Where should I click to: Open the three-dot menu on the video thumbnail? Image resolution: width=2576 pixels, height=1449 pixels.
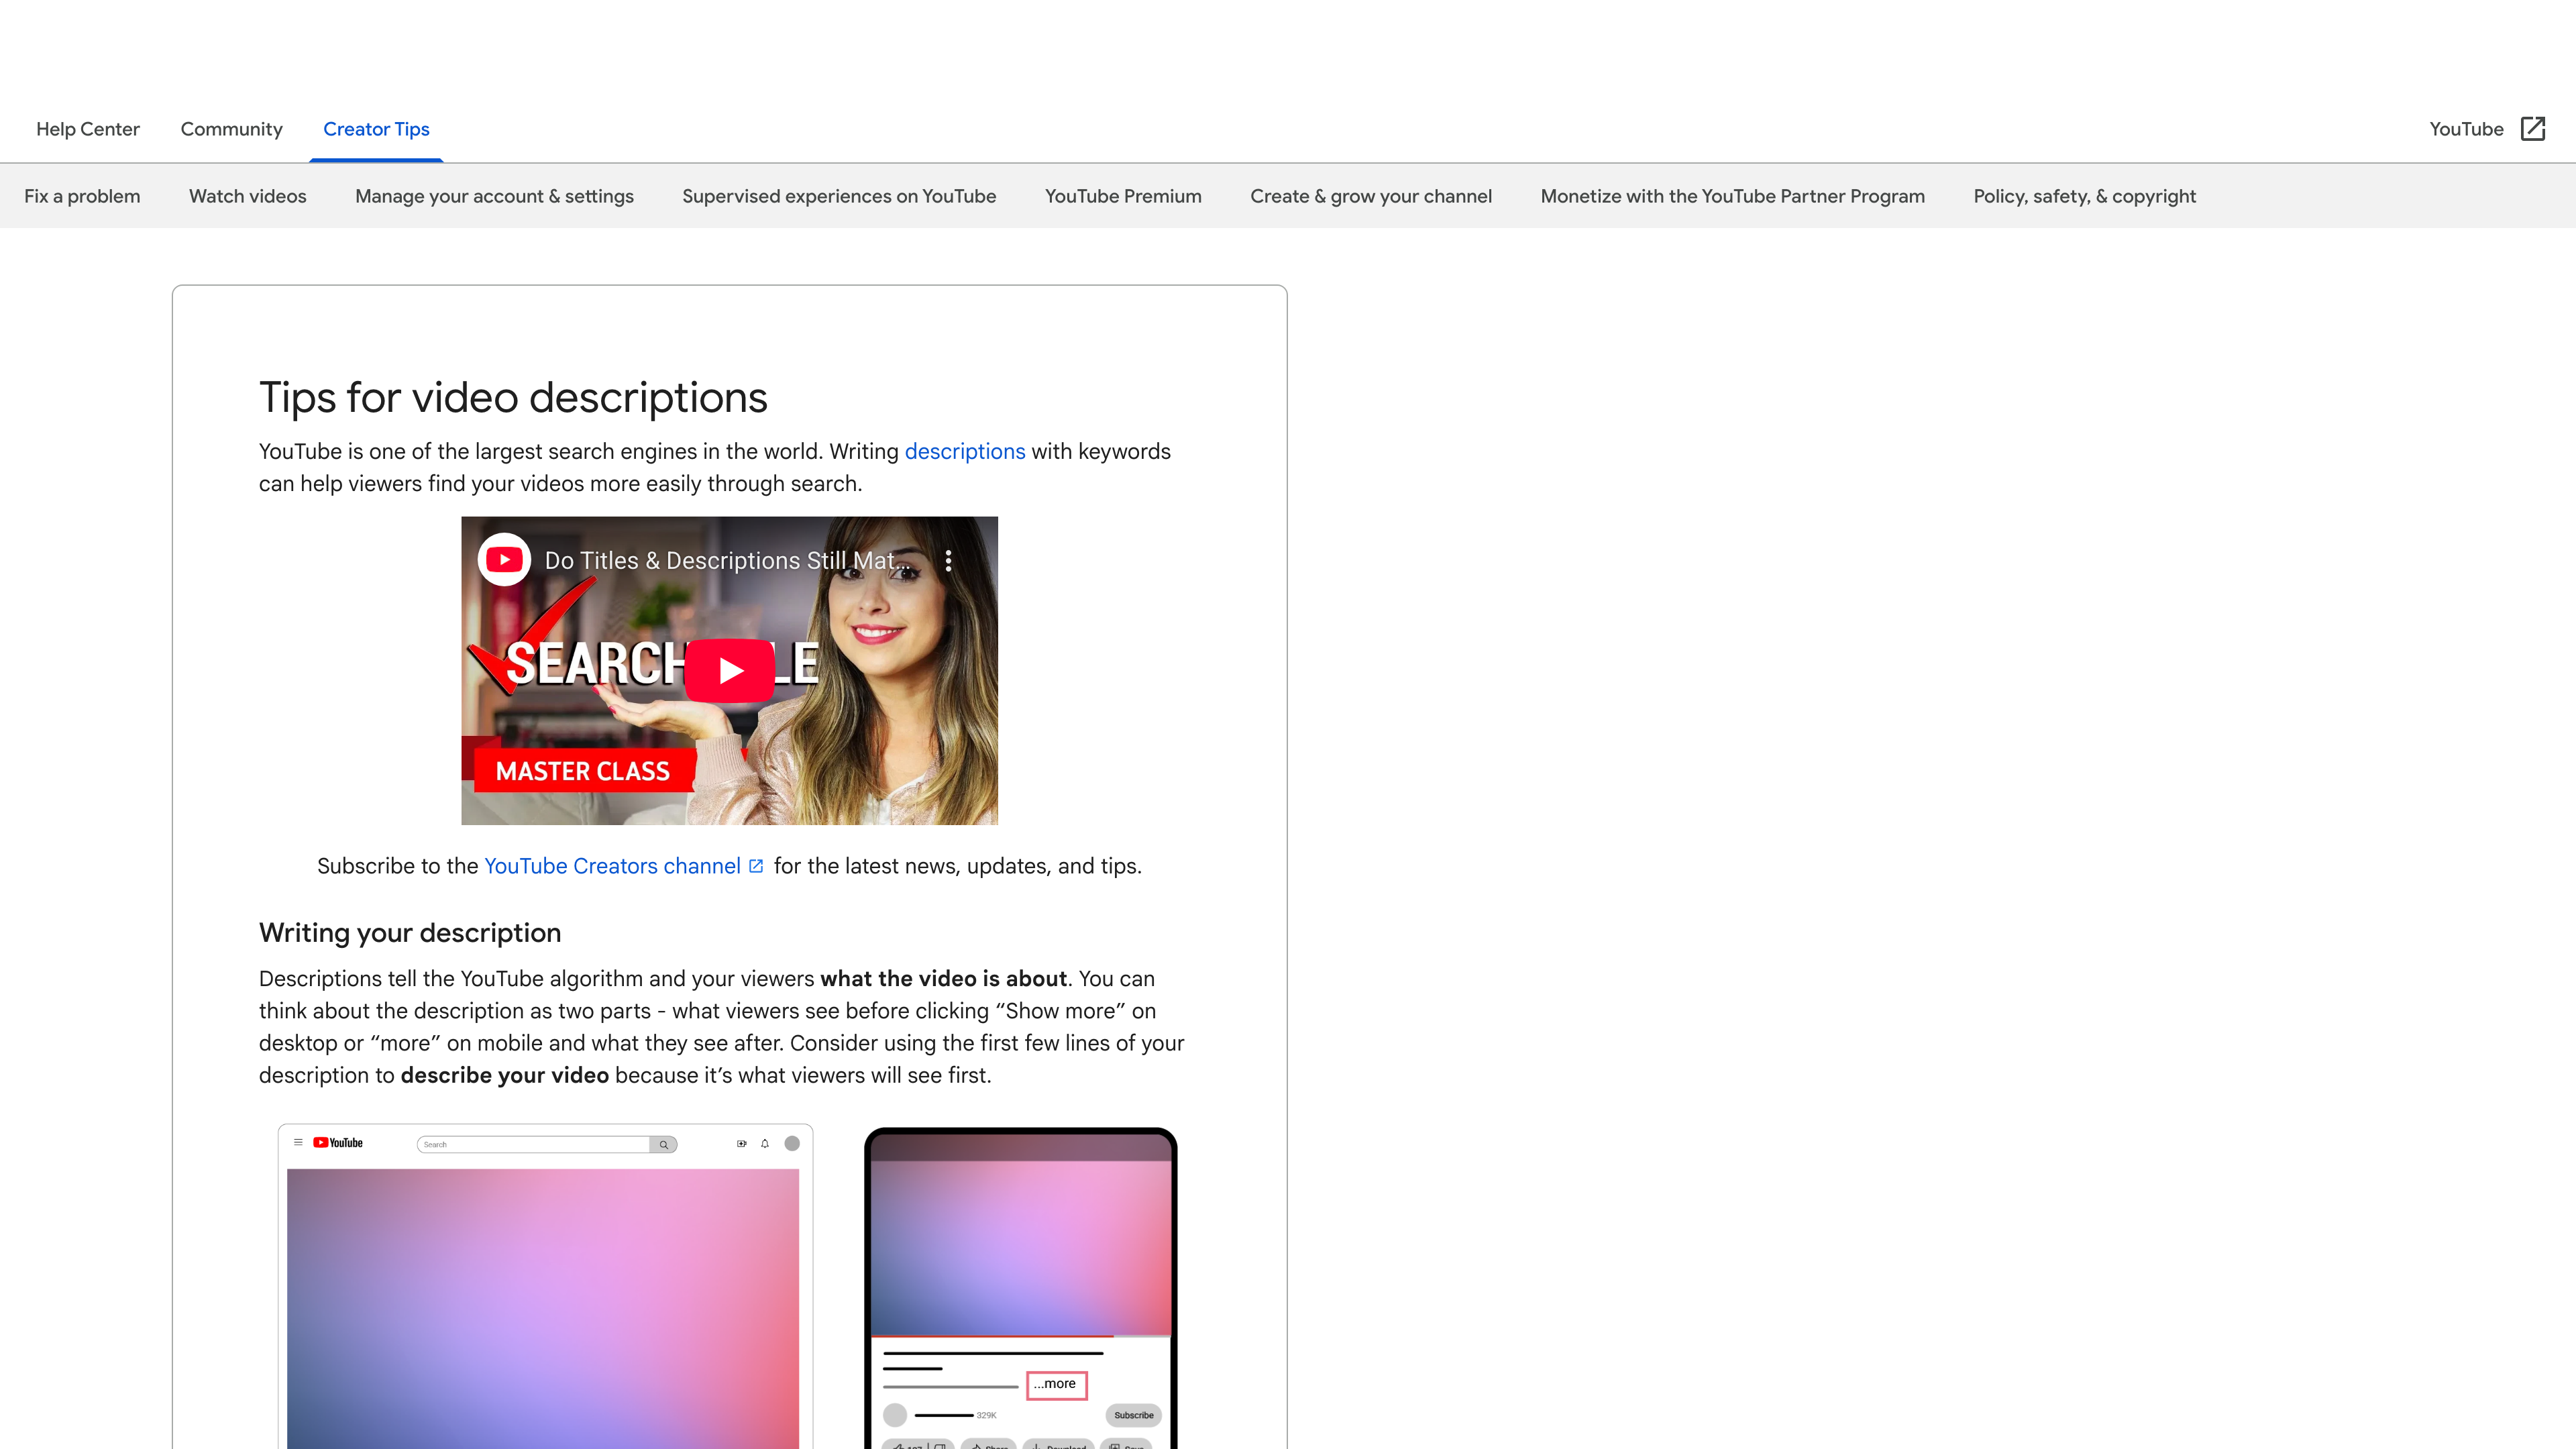click(948, 561)
